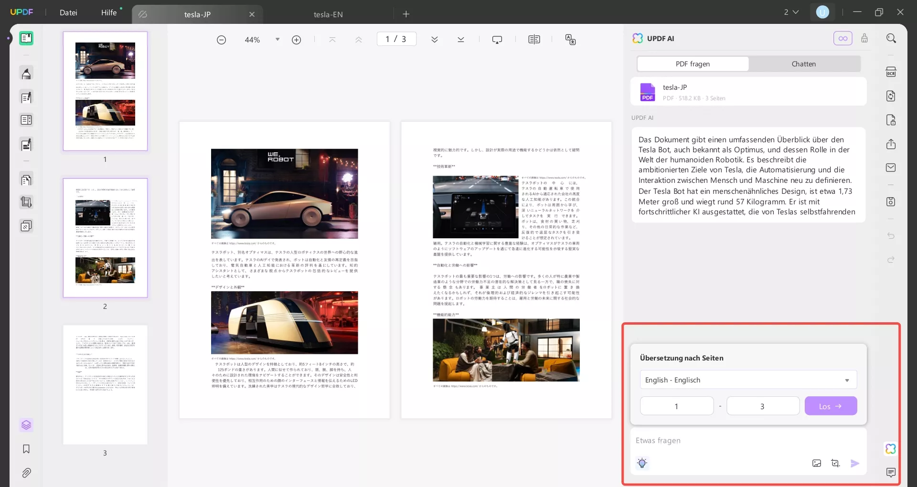Open the Convert PDF tool
Screen dimensions: 917x487
pyautogui.click(x=892, y=96)
